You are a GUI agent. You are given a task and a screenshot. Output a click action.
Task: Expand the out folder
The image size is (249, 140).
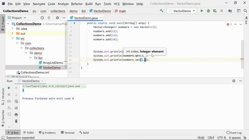click(12, 33)
